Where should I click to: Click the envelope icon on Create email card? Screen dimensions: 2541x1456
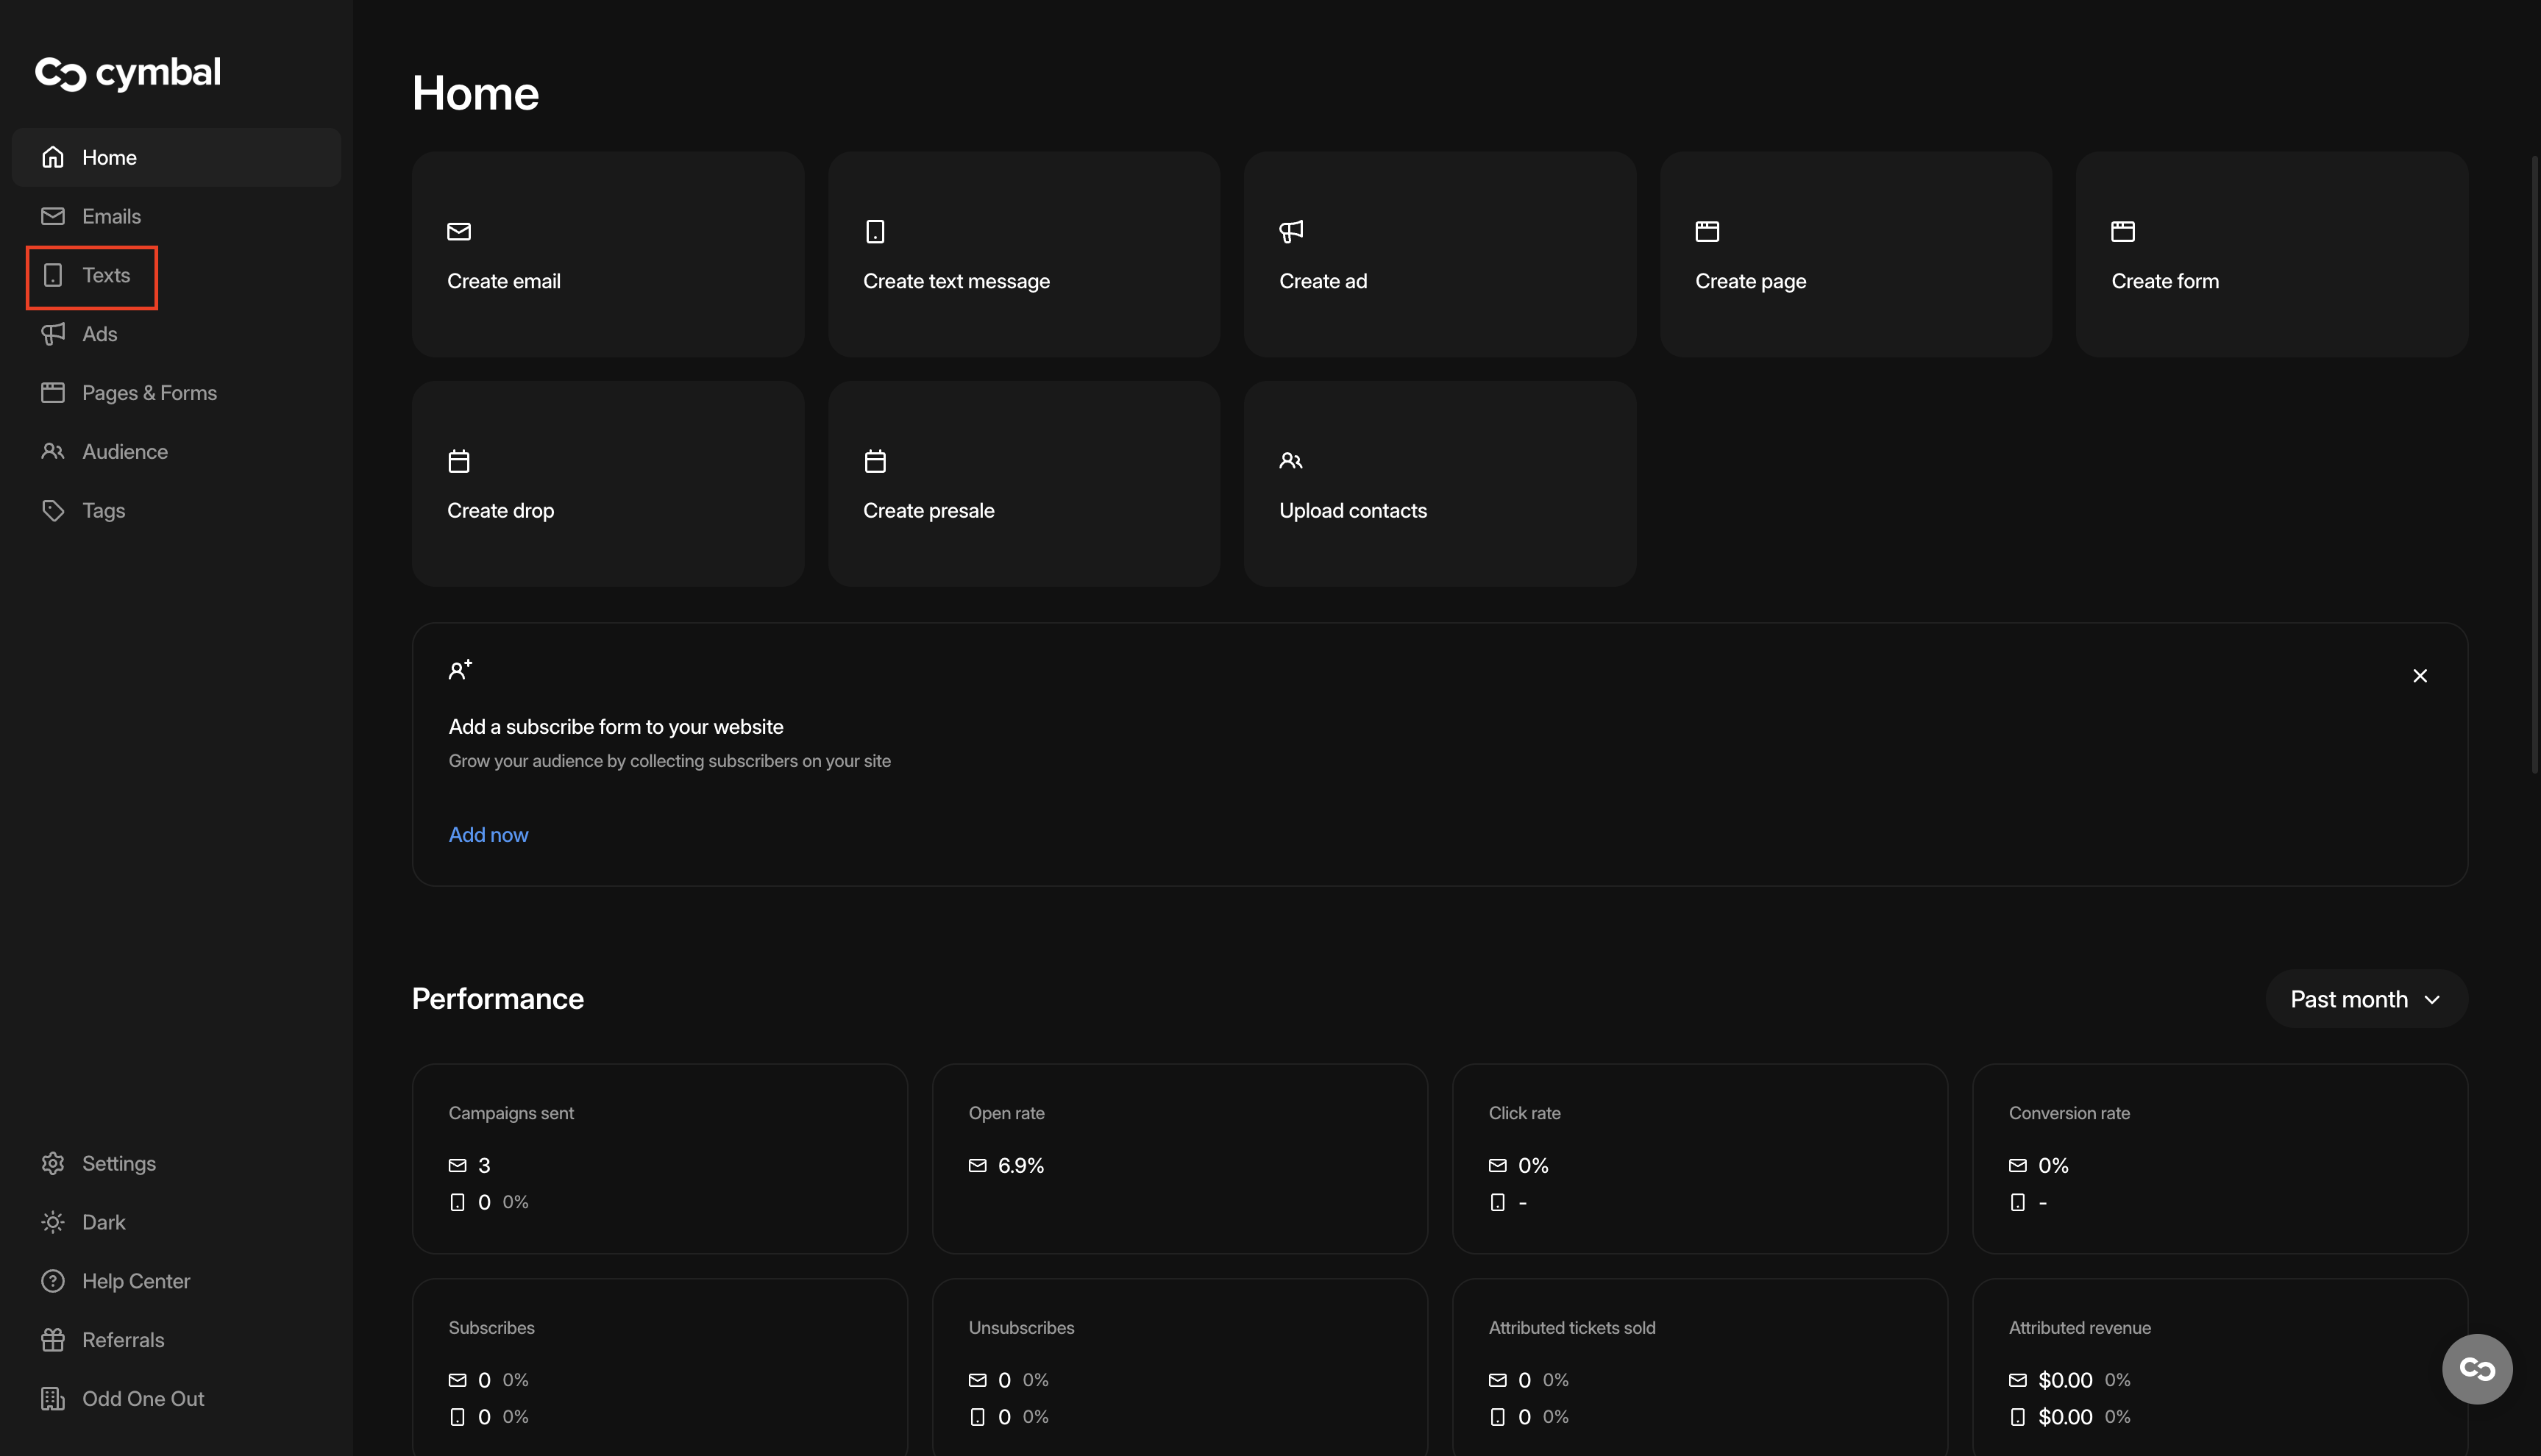pos(459,231)
